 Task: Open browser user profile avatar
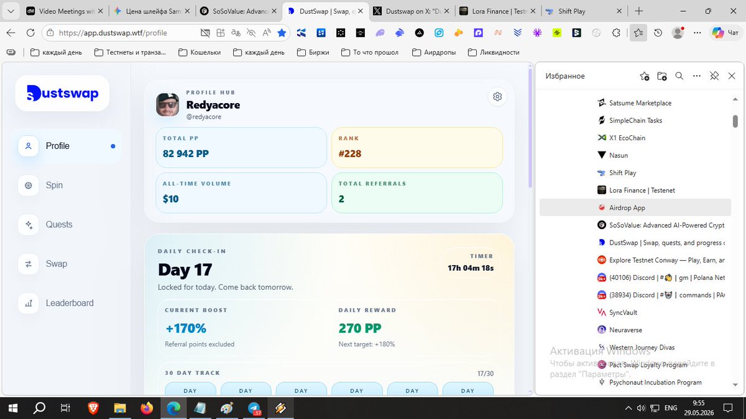pos(678,33)
